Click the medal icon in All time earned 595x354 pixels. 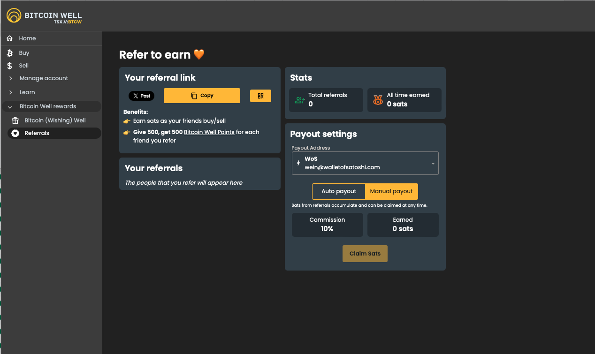tap(378, 100)
